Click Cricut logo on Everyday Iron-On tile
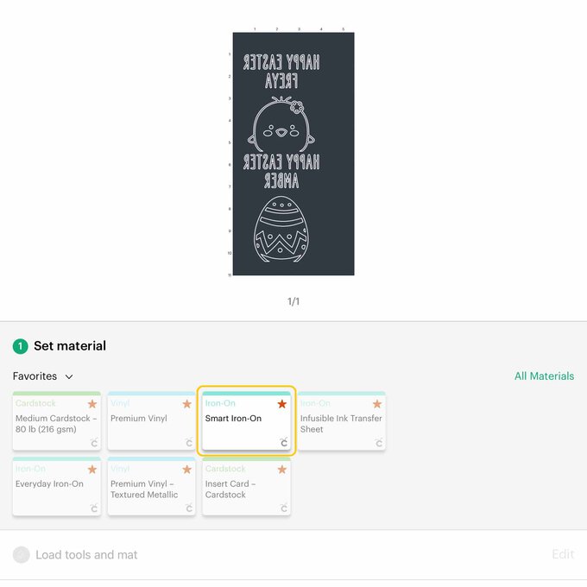Viewport: 587px width, 587px height. pos(93,508)
